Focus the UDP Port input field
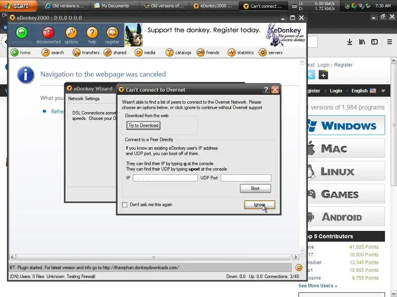397x297 pixels. click(246, 178)
